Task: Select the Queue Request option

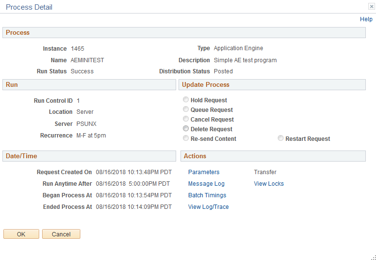Action: pyautogui.click(x=186, y=109)
